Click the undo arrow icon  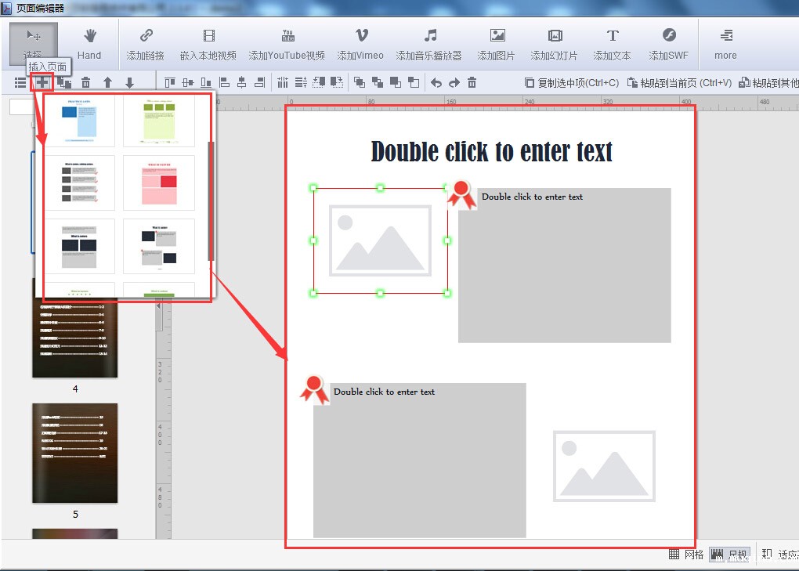tap(436, 82)
